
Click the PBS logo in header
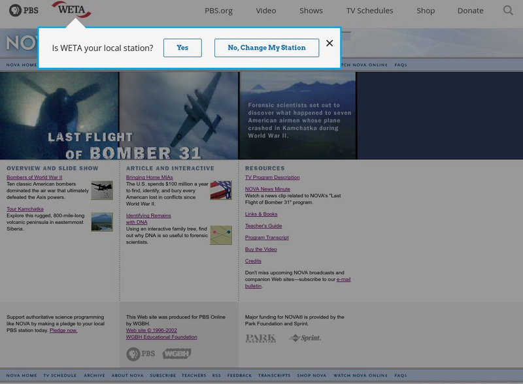pyautogui.click(x=24, y=10)
